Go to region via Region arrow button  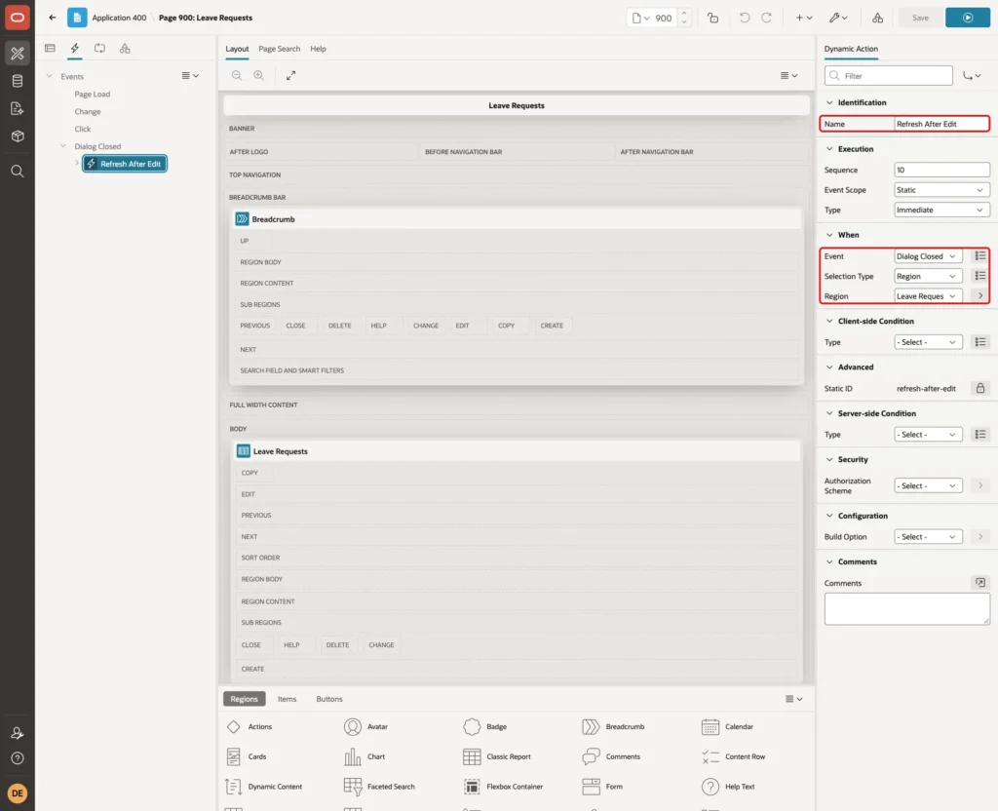(980, 296)
